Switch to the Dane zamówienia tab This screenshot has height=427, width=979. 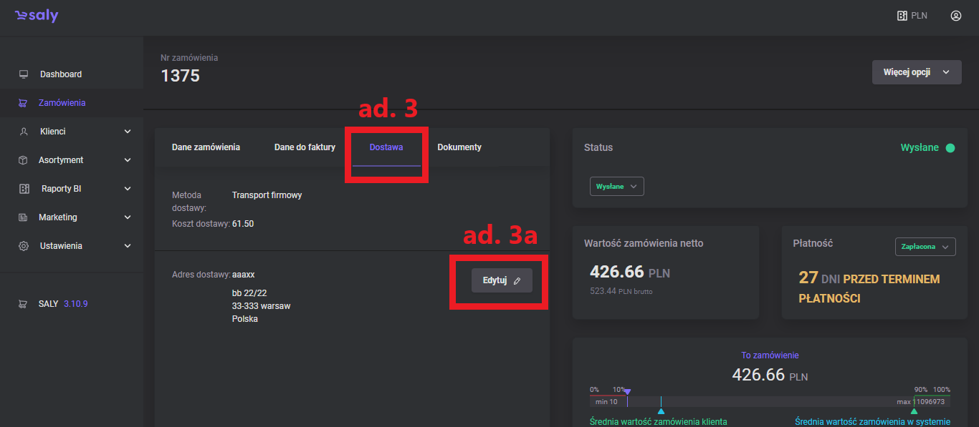pos(206,147)
